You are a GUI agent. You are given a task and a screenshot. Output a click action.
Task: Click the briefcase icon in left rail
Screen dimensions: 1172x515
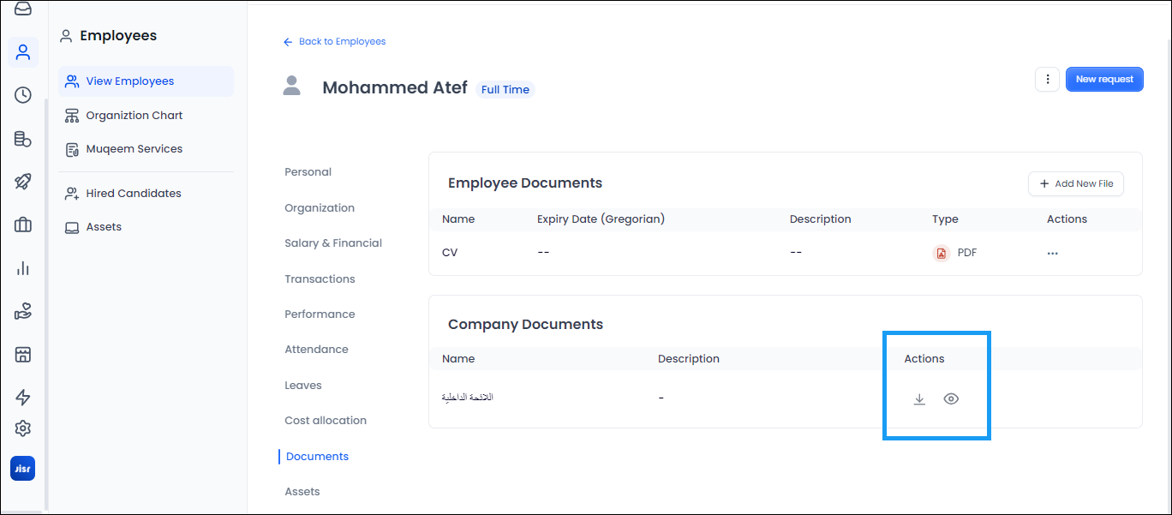click(x=23, y=225)
